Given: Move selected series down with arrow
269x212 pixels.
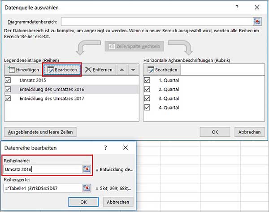Looking at the screenshot, I should (x=133, y=70).
